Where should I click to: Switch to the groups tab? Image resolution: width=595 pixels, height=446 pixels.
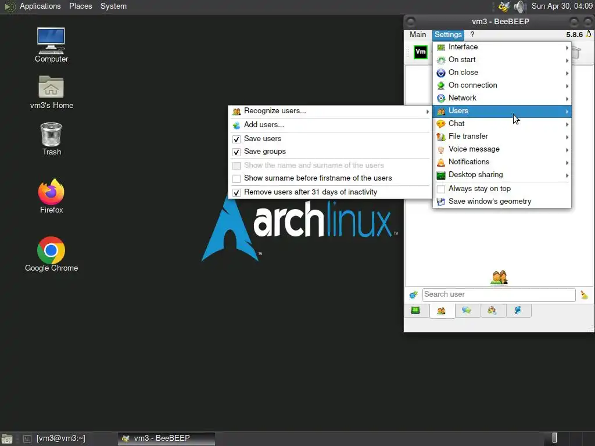492,311
